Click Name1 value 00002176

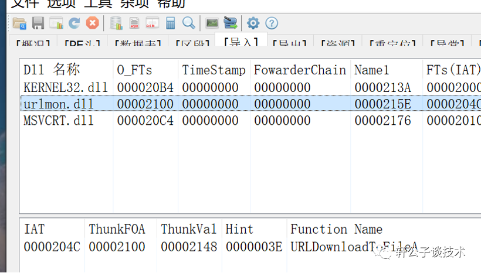point(382,121)
